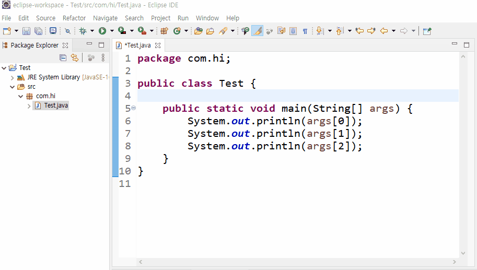Click the Last Edit Location arrow icon
Viewport: 477px width, 270px height.
pyautogui.click(x=359, y=31)
